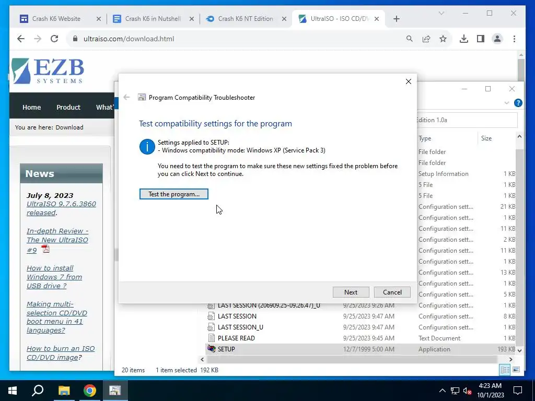Image resolution: width=535 pixels, height=401 pixels.
Task: Click the zoom magnifier icon in address bar
Action: click(x=410, y=39)
